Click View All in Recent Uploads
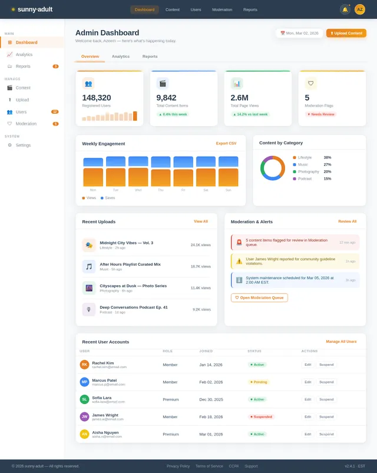 click(x=201, y=221)
